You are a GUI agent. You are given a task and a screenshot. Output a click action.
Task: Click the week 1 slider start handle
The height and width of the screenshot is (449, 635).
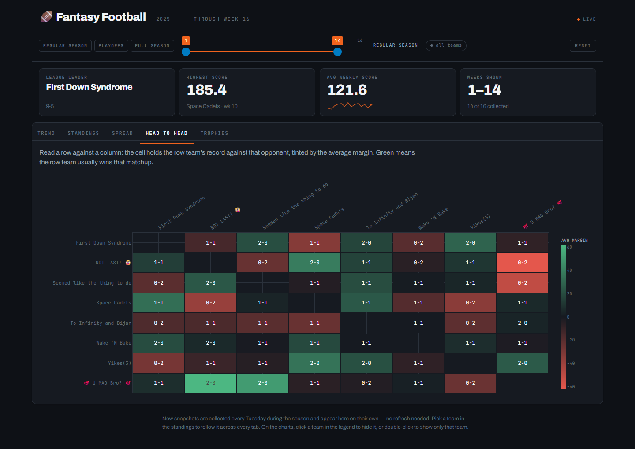(186, 52)
